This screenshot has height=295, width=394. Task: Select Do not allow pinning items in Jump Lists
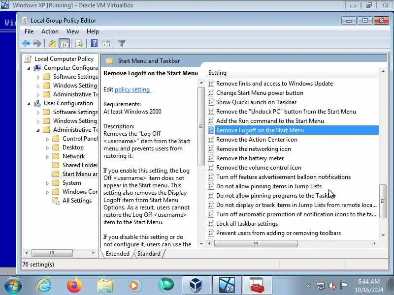(x=269, y=186)
